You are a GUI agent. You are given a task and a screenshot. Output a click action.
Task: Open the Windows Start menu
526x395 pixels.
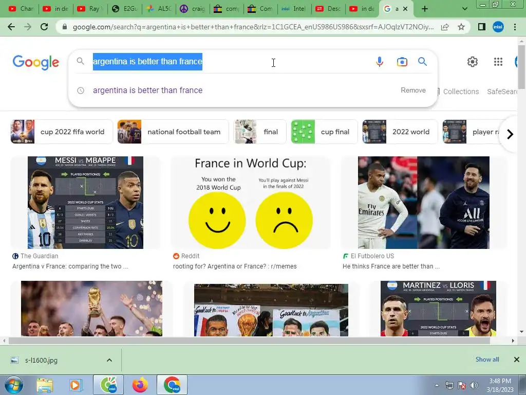click(13, 385)
